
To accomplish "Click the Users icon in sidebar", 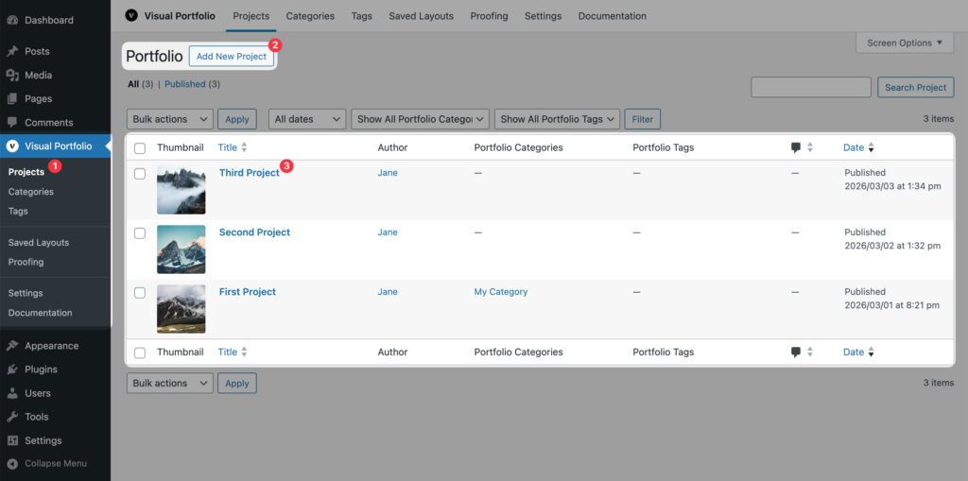I will (12, 393).
